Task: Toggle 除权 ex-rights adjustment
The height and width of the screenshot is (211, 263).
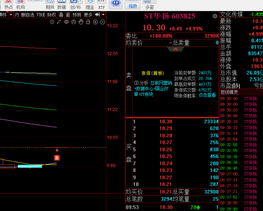Action: click(x=52, y=15)
